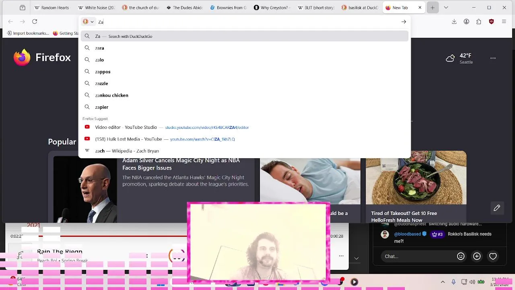The width and height of the screenshot is (515, 290).
Task: Select the 'zapier' search suggestion
Action: click(x=245, y=107)
